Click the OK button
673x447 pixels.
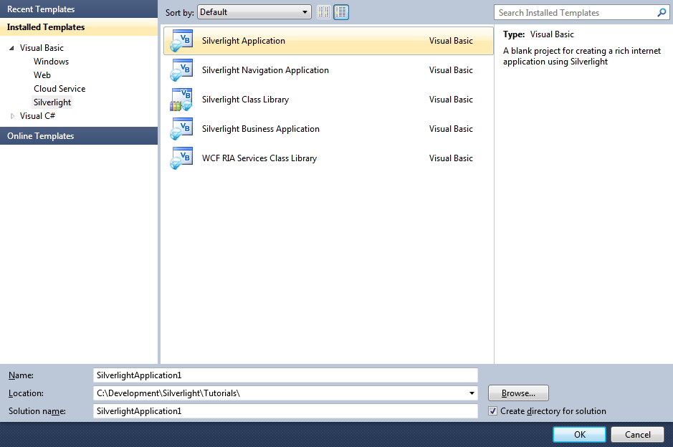click(579, 435)
